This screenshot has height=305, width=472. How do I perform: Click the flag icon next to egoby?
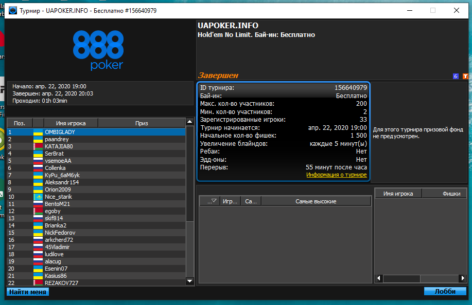(x=38, y=212)
